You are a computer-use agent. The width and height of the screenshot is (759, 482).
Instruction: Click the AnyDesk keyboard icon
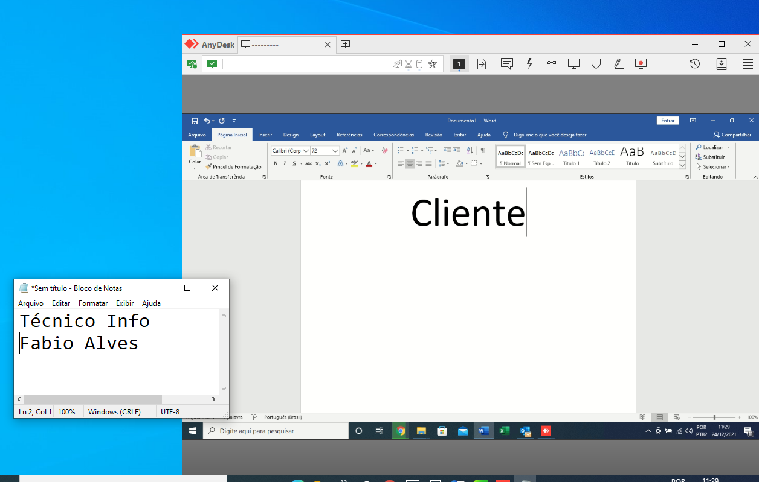(551, 63)
